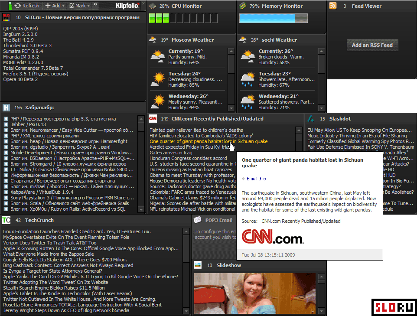The width and height of the screenshot is (417, 316).
Task: Click the Slideshow scroll up arrow
Action: 321,277
